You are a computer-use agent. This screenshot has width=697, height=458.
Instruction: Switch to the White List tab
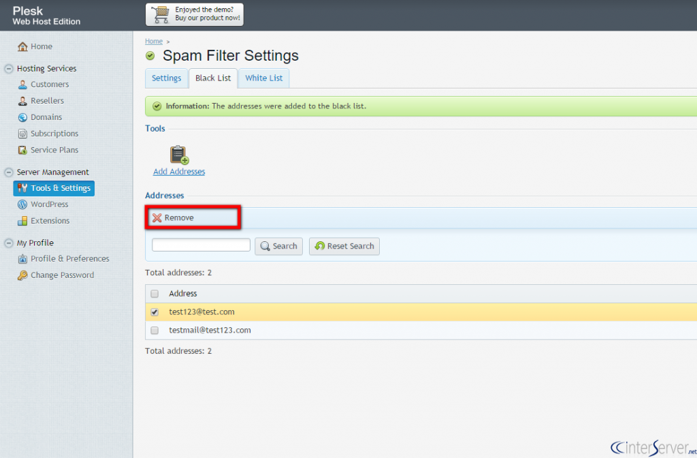[263, 78]
